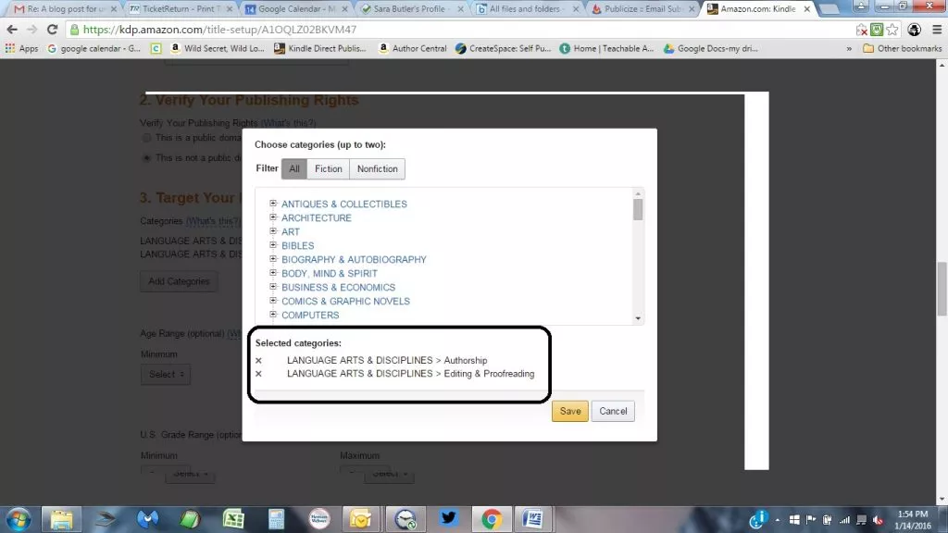
Task: Filter categories by Fiction
Action: tap(328, 168)
